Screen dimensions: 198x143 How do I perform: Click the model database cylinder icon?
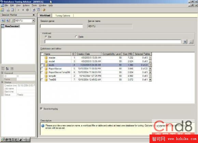(x=46, y=61)
